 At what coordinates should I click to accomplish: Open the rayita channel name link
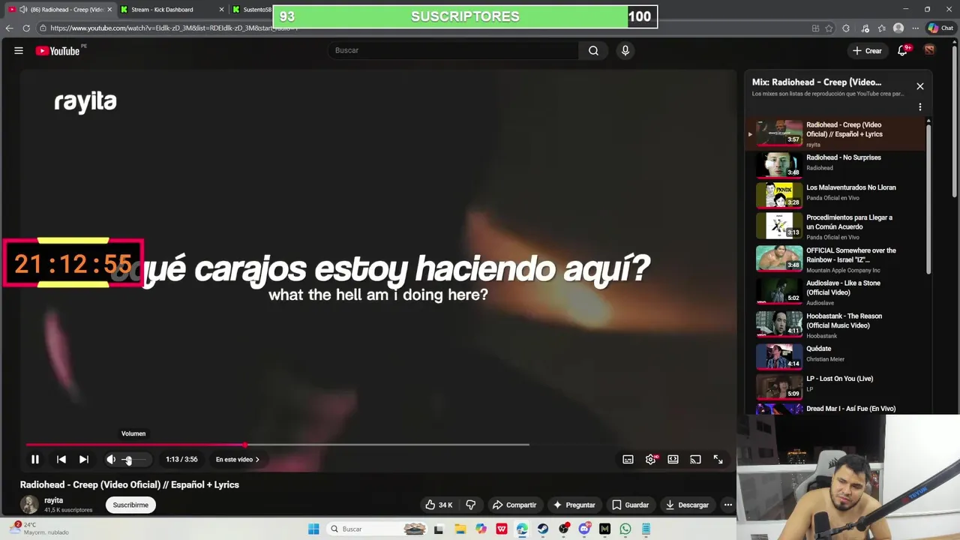pos(53,500)
